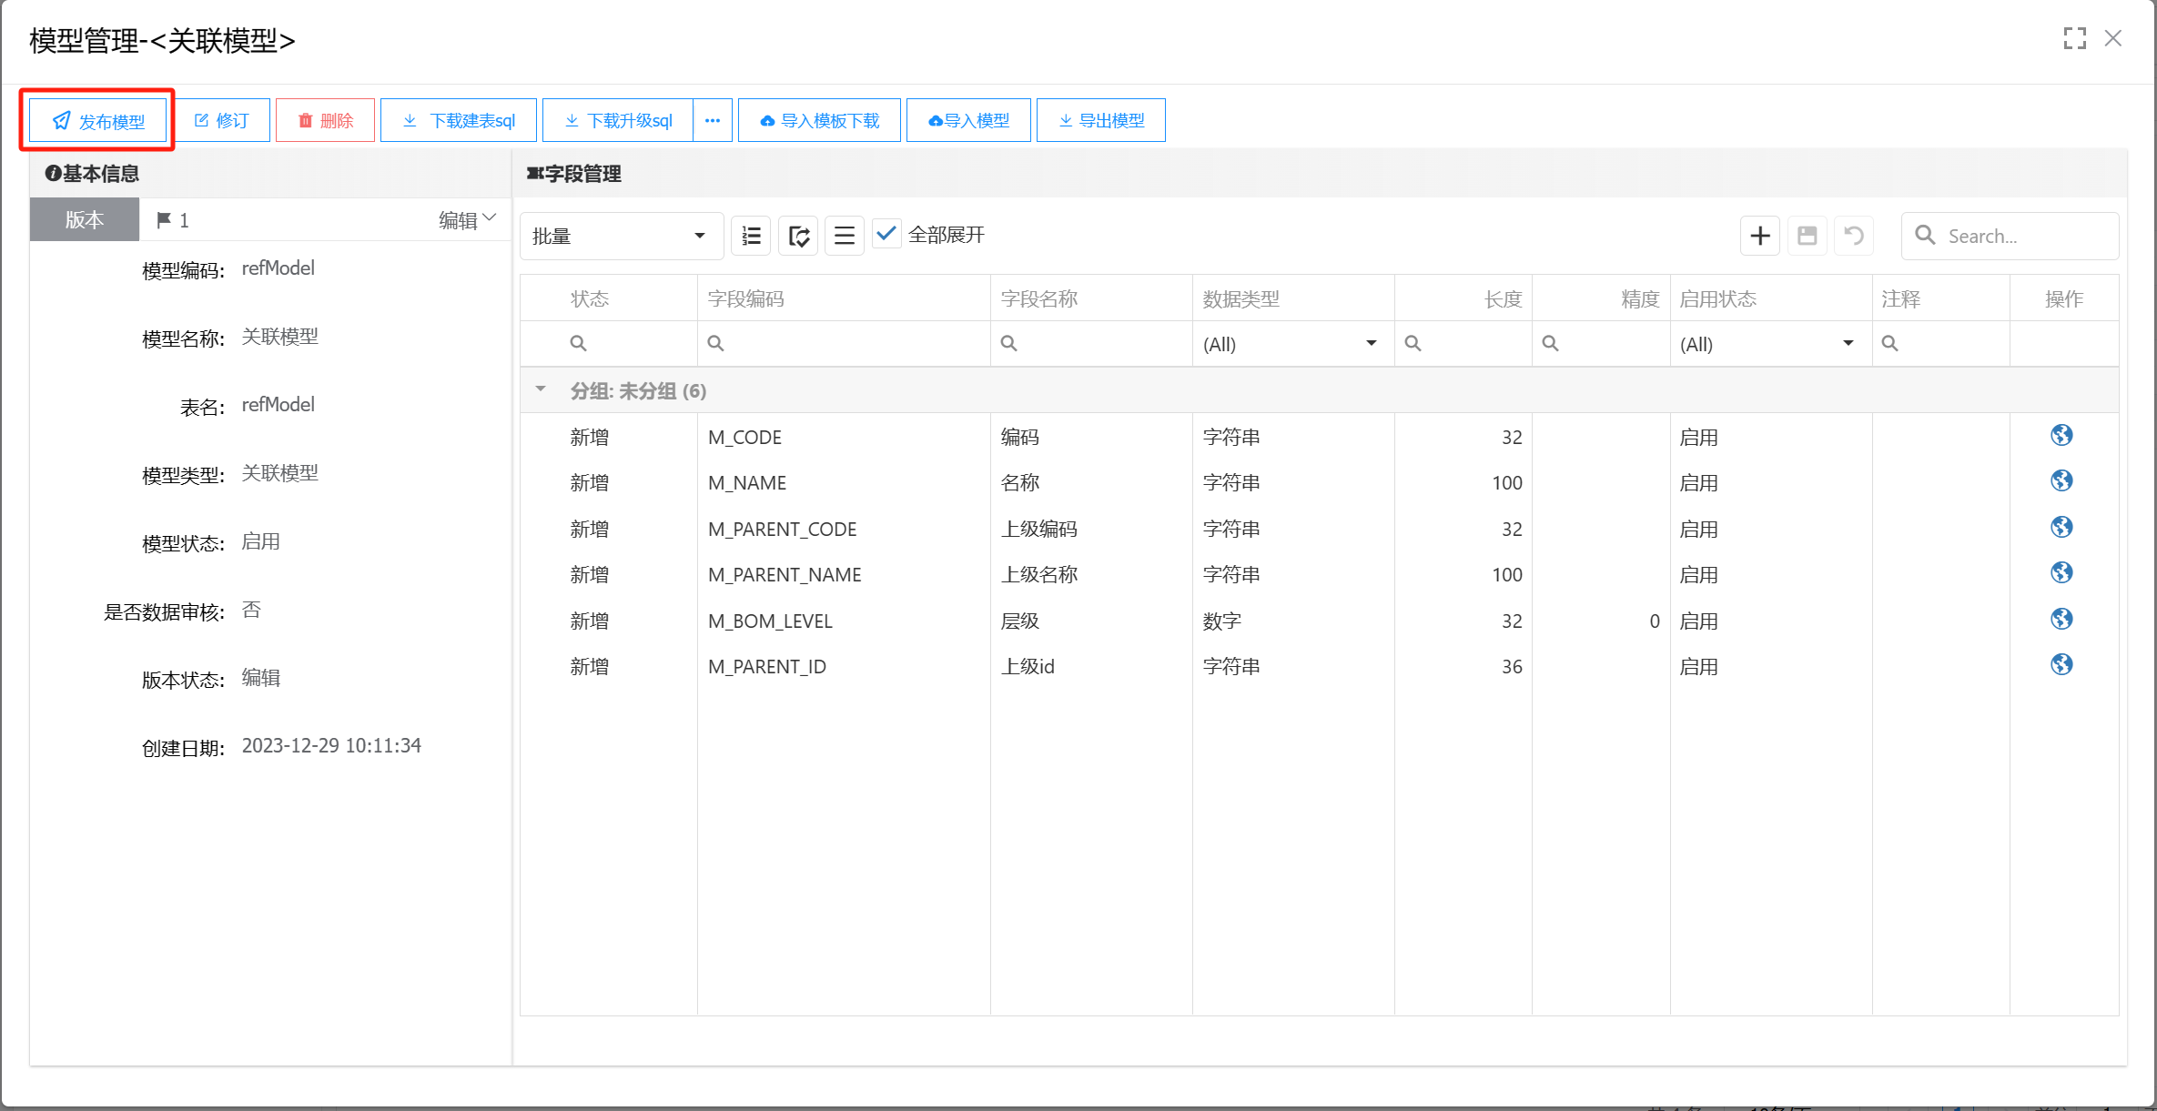This screenshot has height=1111, width=2157.
Task: Sort by 数据类型 column header
Action: pos(1294,298)
